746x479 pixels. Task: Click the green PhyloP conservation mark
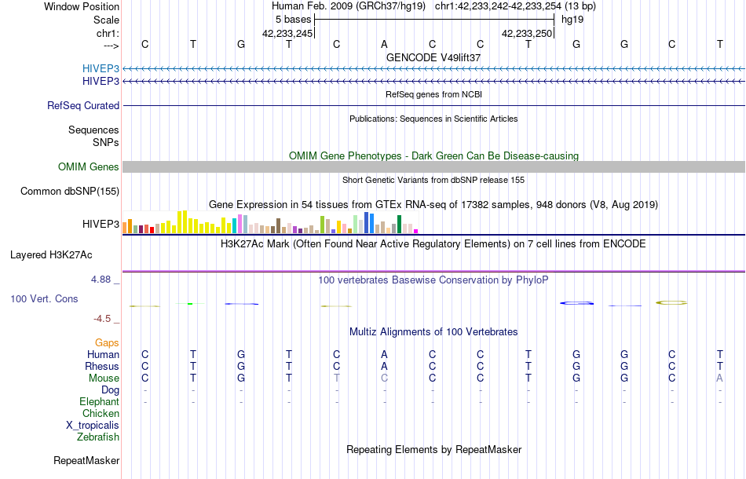tap(190, 303)
